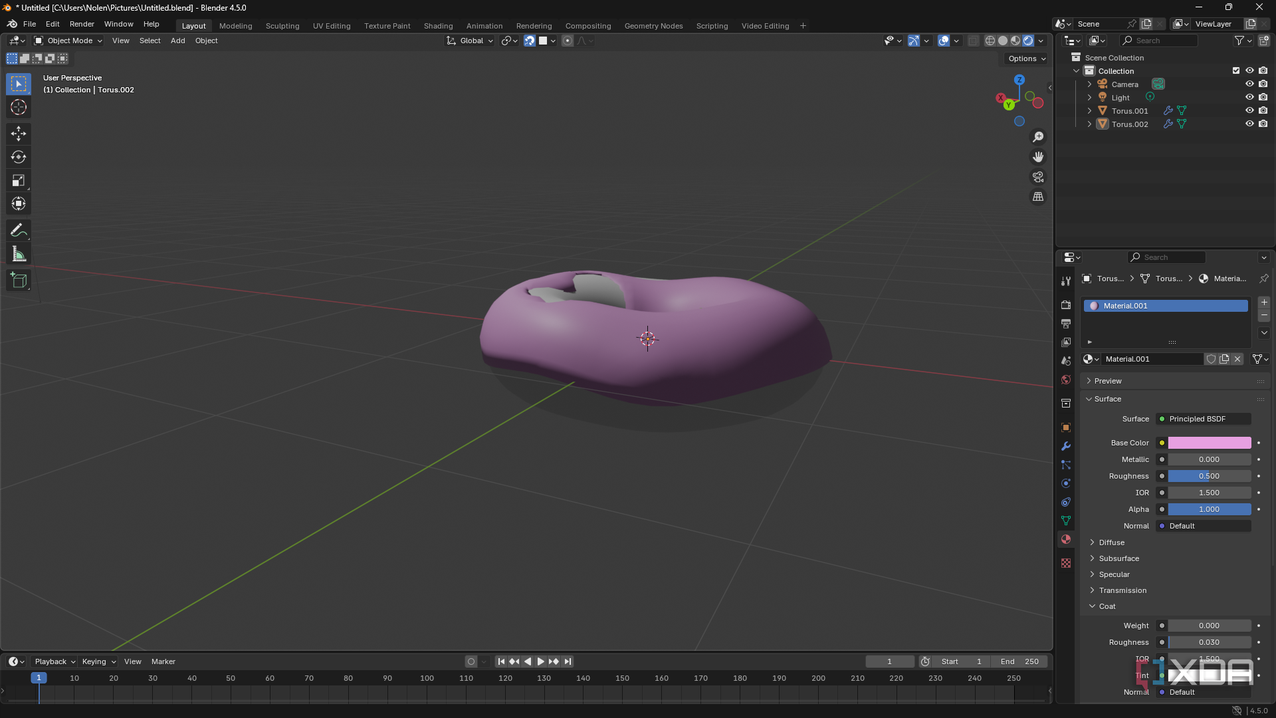The image size is (1276, 718).
Task: Open the Modifiers wrench properties tab
Action: [1066, 446]
